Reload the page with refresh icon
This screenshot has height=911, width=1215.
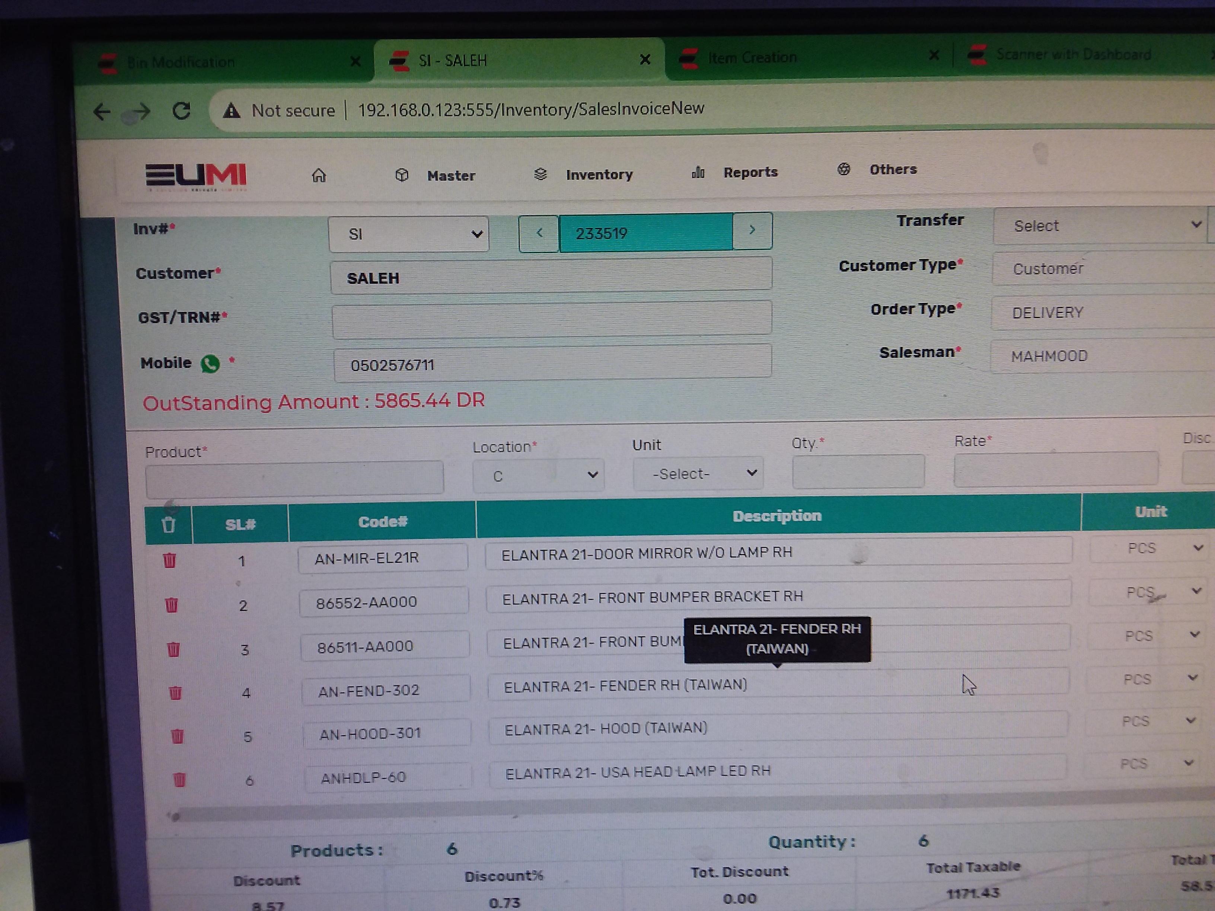click(181, 111)
